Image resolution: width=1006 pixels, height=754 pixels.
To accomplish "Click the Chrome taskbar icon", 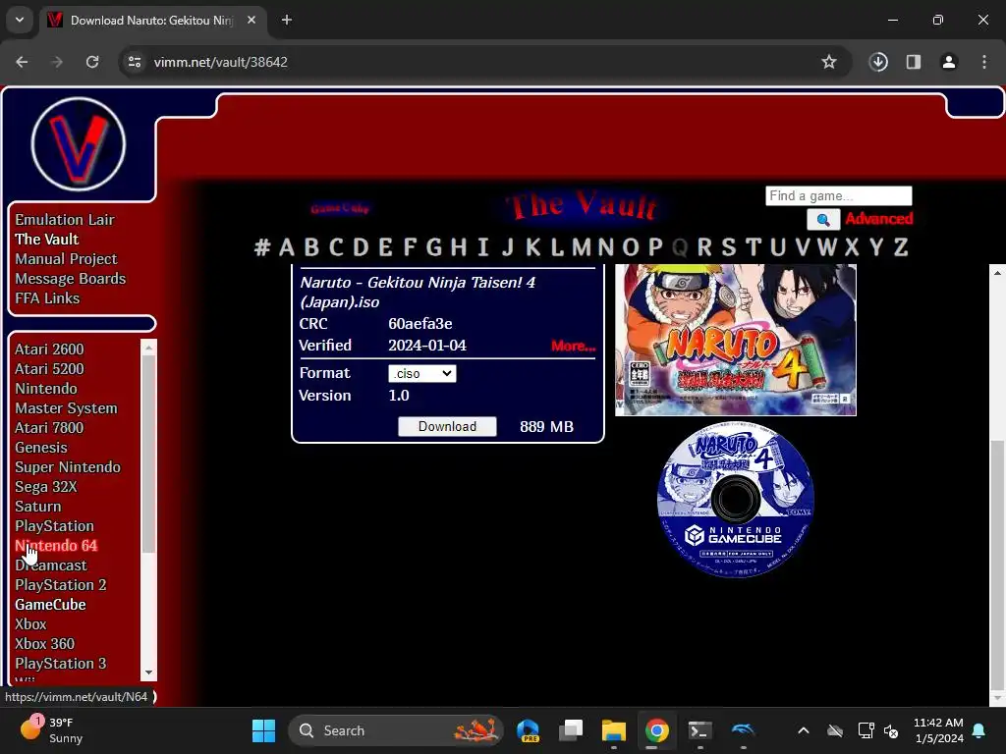I will pyautogui.click(x=656, y=730).
